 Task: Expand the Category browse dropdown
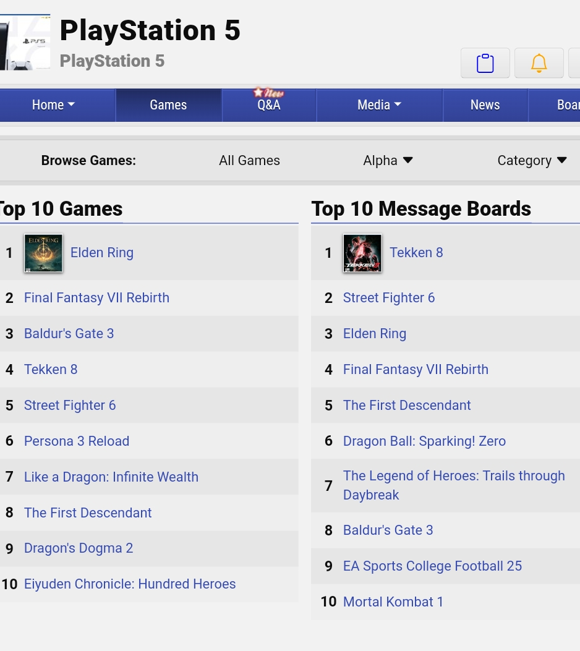coord(532,160)
